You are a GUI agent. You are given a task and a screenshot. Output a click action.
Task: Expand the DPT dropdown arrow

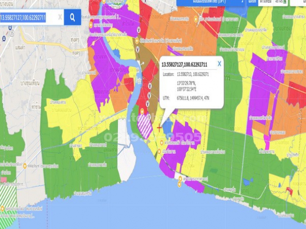[x=242, y=2]
